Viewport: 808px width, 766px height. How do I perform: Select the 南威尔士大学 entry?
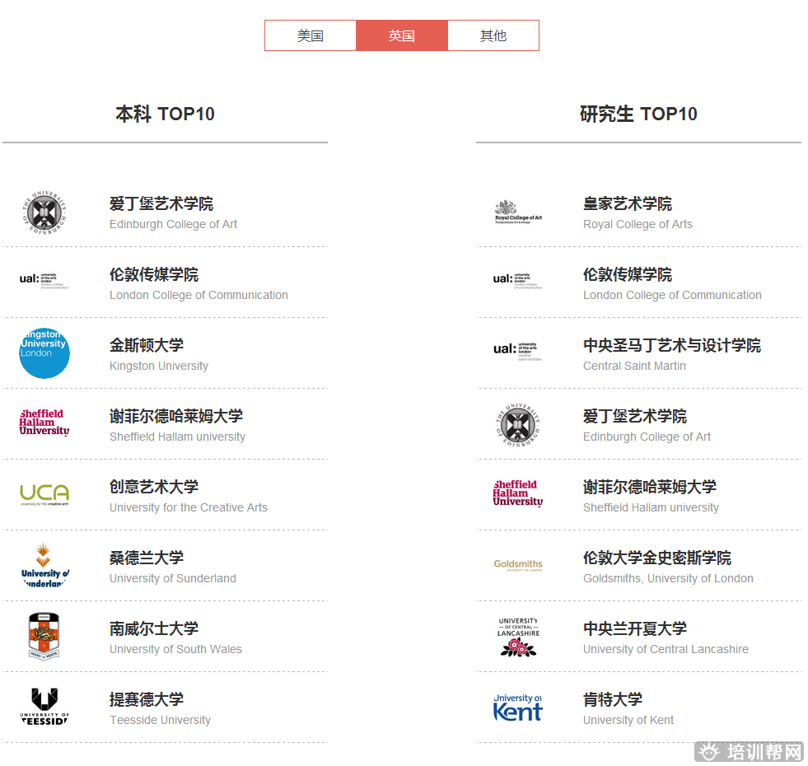coord(154,628)
